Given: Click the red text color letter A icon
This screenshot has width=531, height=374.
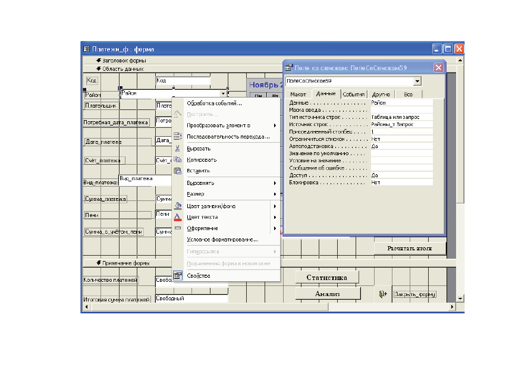Looking at the screenshot, I should 177,217.
